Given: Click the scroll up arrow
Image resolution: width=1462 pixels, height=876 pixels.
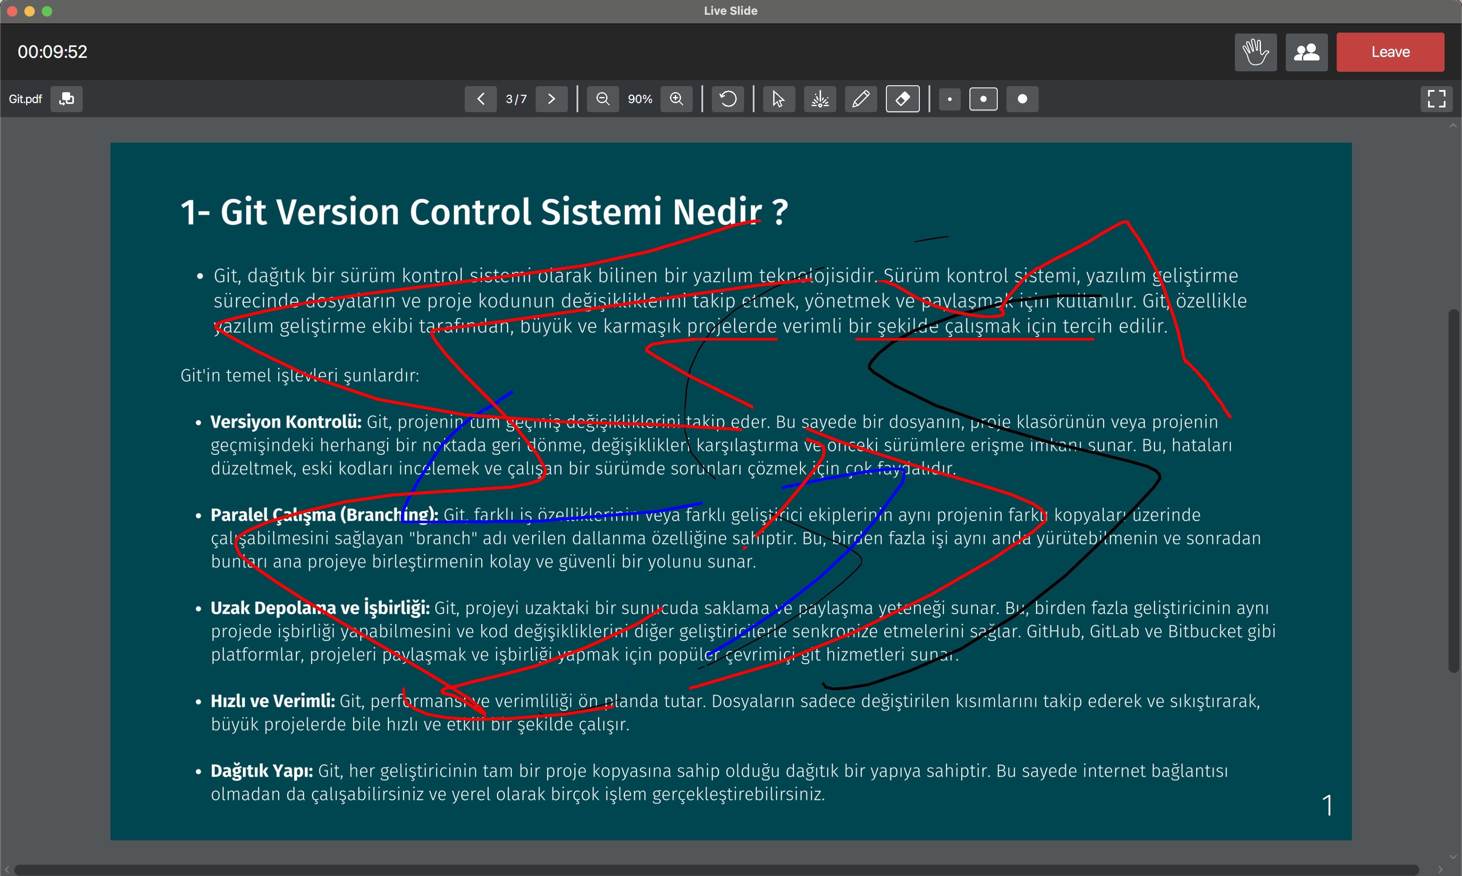Looking at the screenshot, I should [x=1453, y=126].
